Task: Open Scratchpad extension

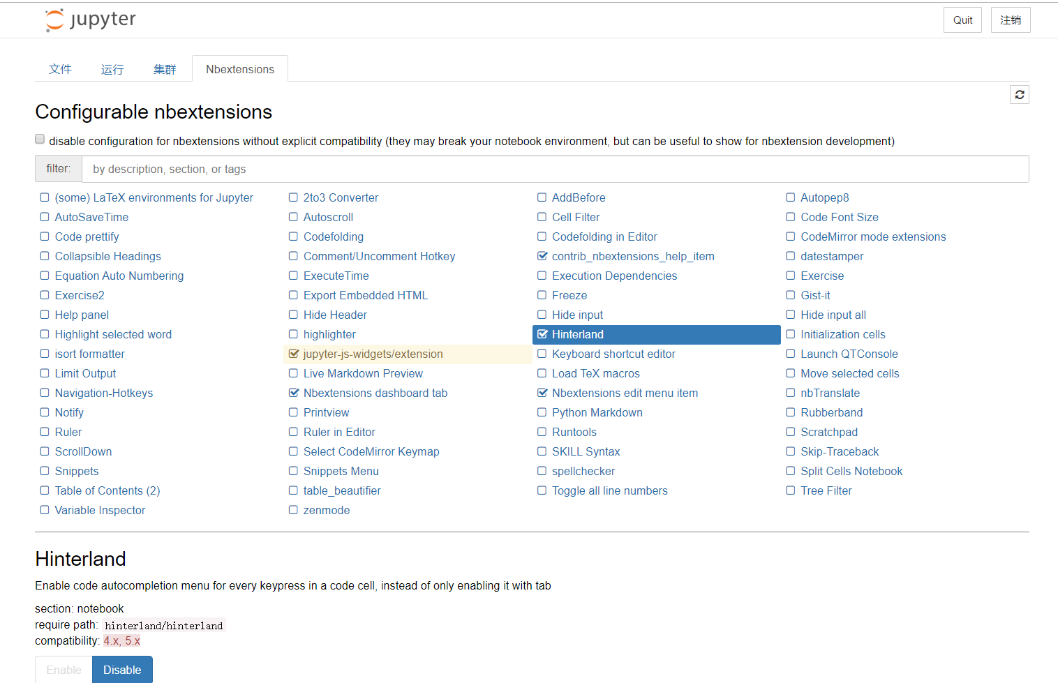Action: 829,433
